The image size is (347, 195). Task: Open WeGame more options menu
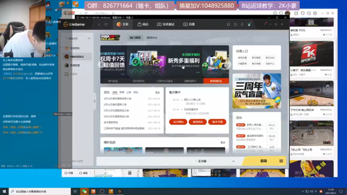265,24
